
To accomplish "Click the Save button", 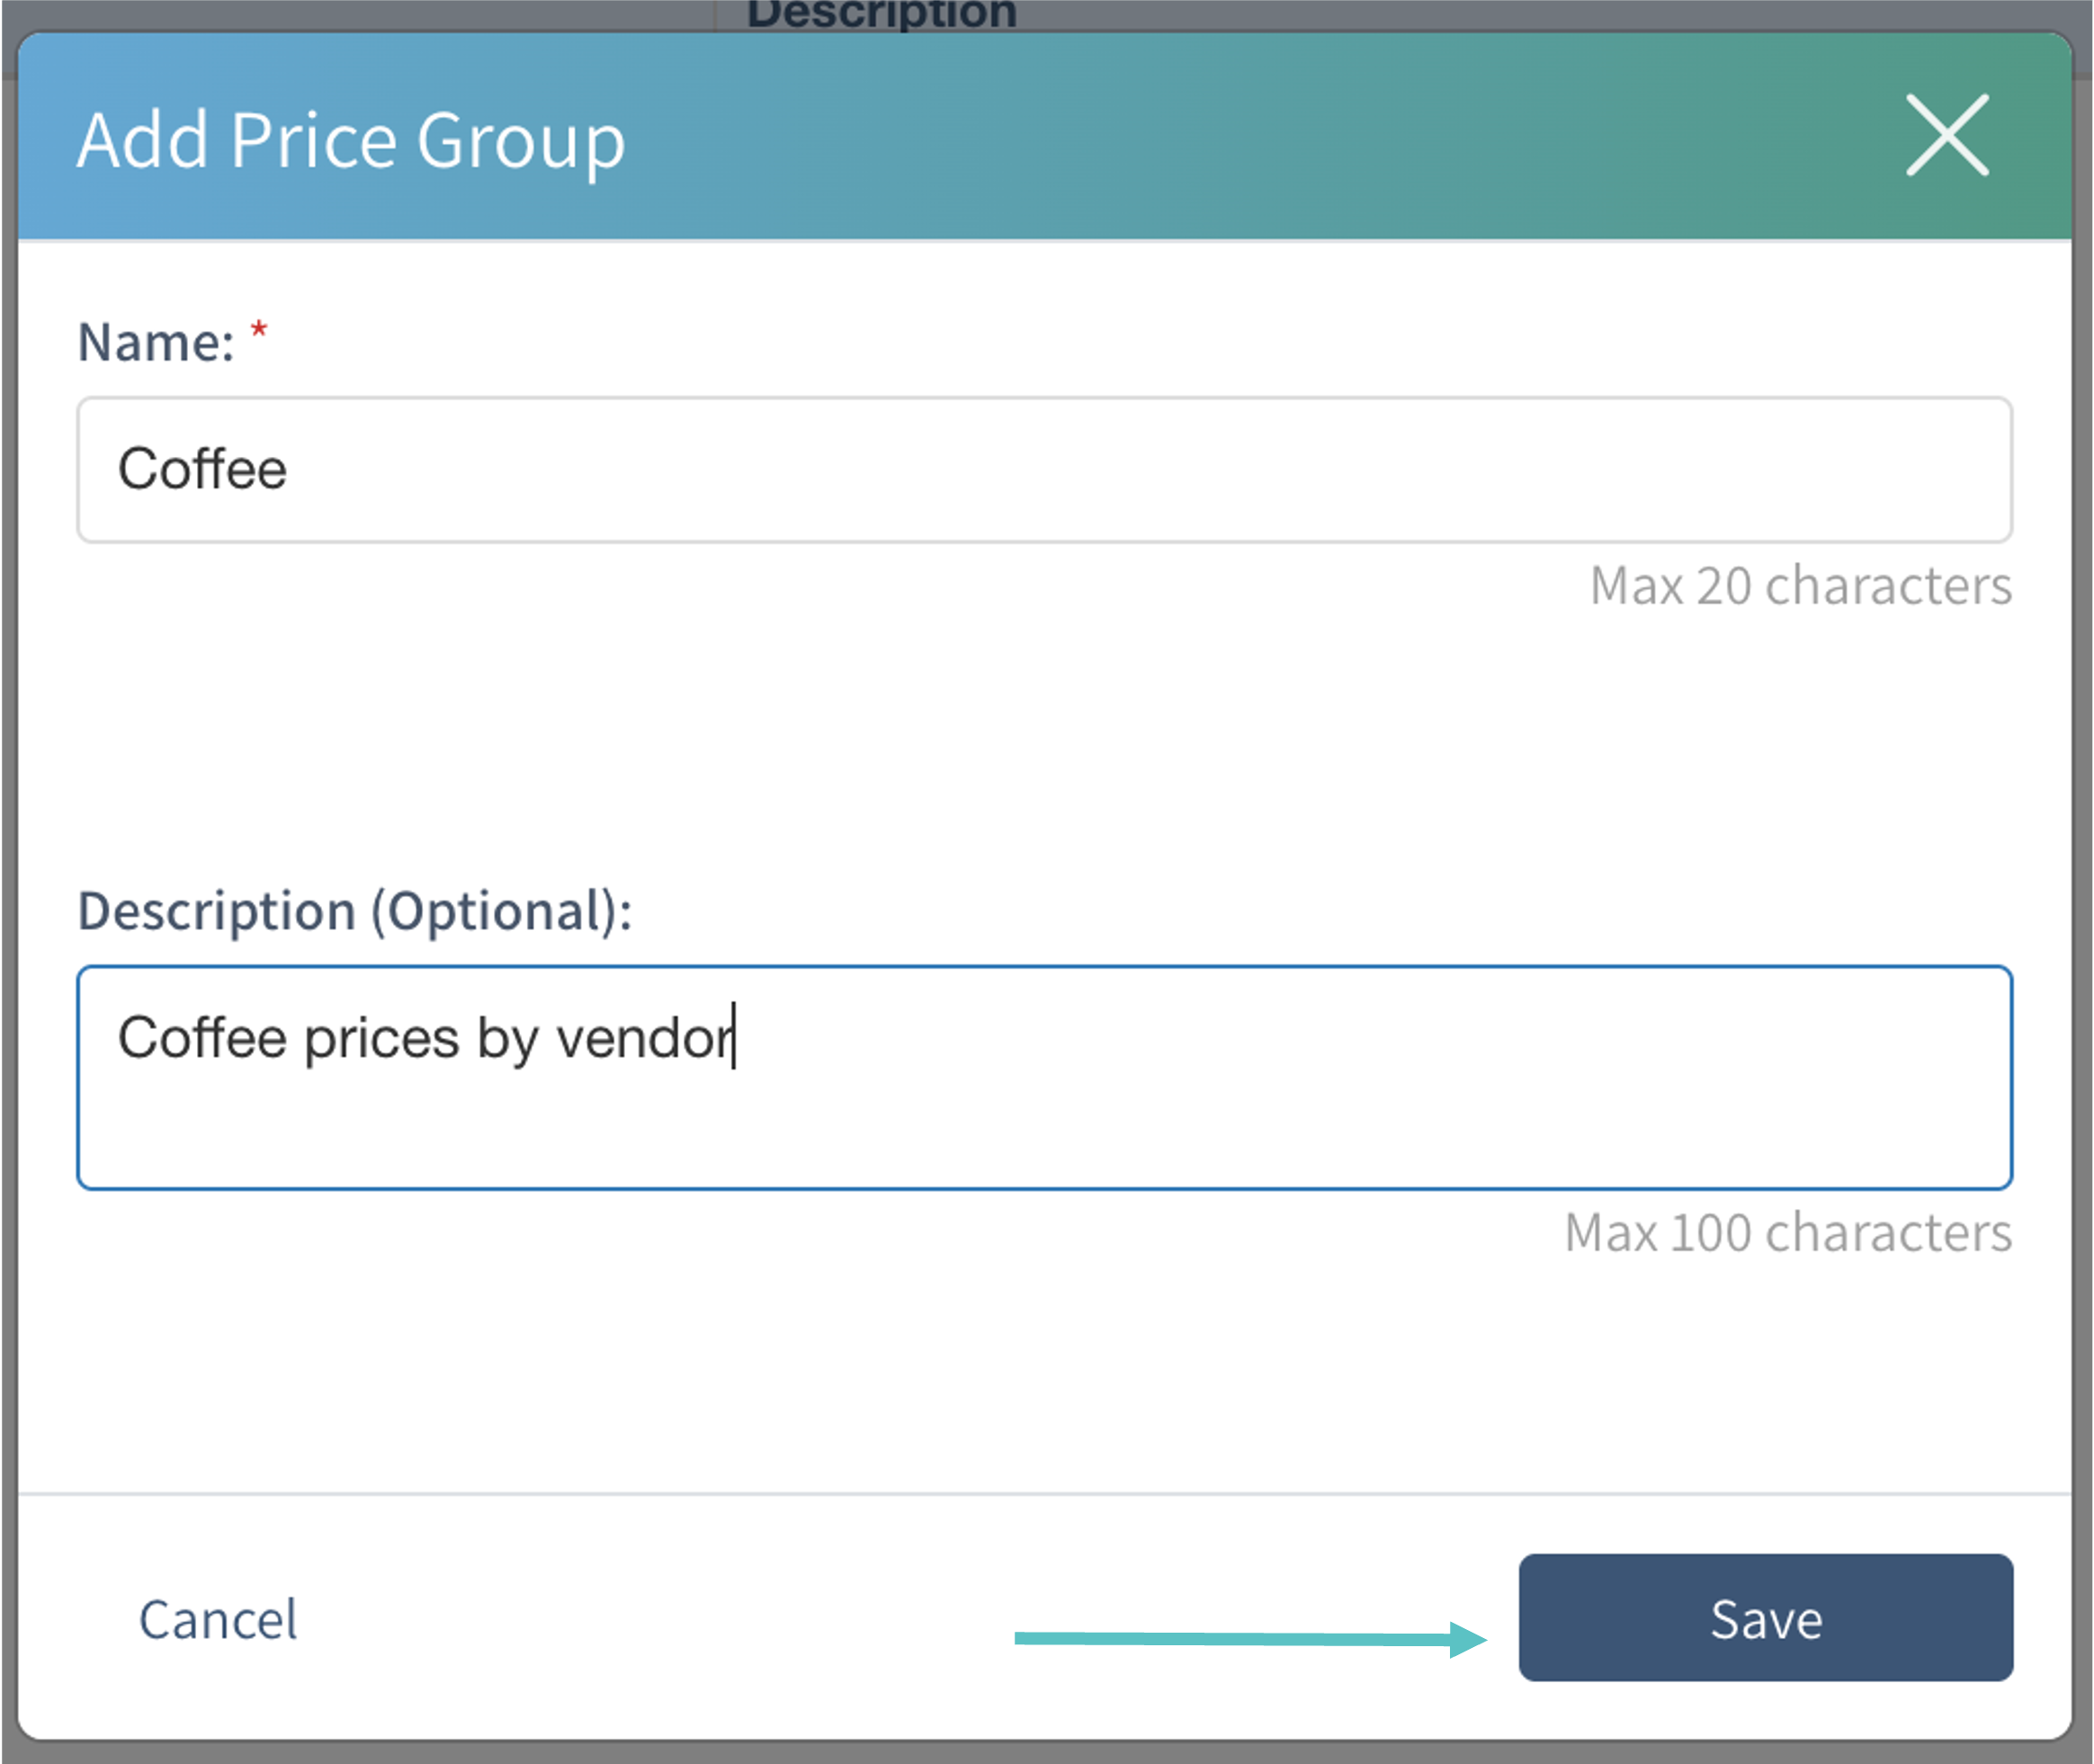I will pos(1764,1618).
